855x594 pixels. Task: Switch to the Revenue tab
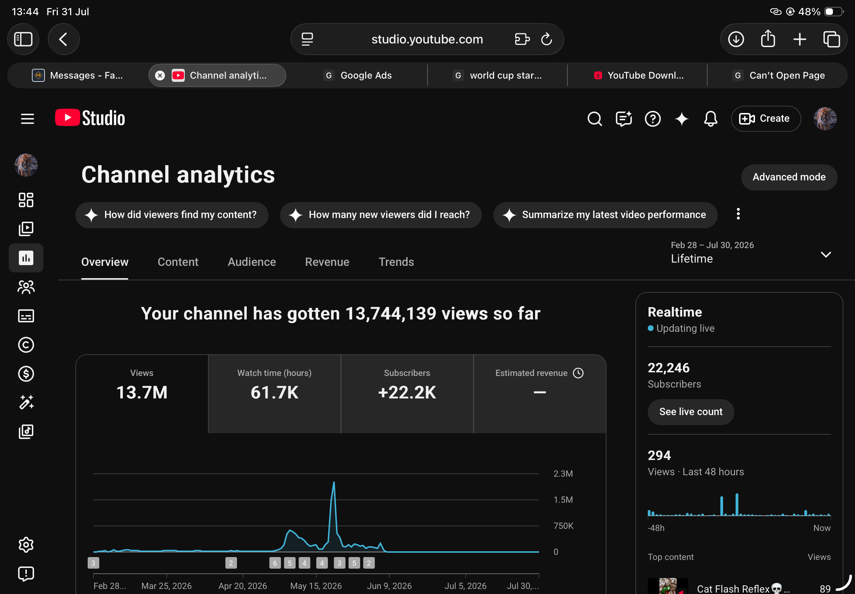coord(327,262)
